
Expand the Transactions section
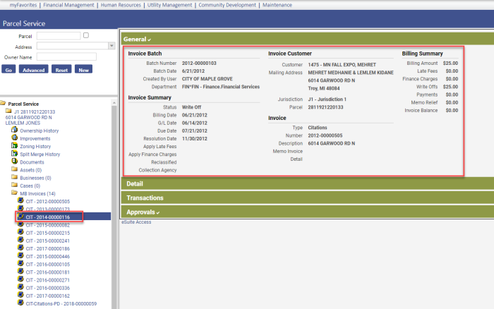(307, 198)
